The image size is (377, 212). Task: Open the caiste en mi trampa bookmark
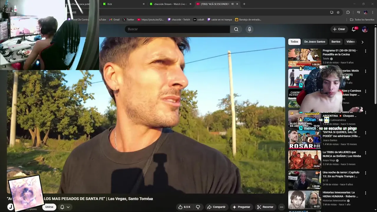(x=220, y=19)
